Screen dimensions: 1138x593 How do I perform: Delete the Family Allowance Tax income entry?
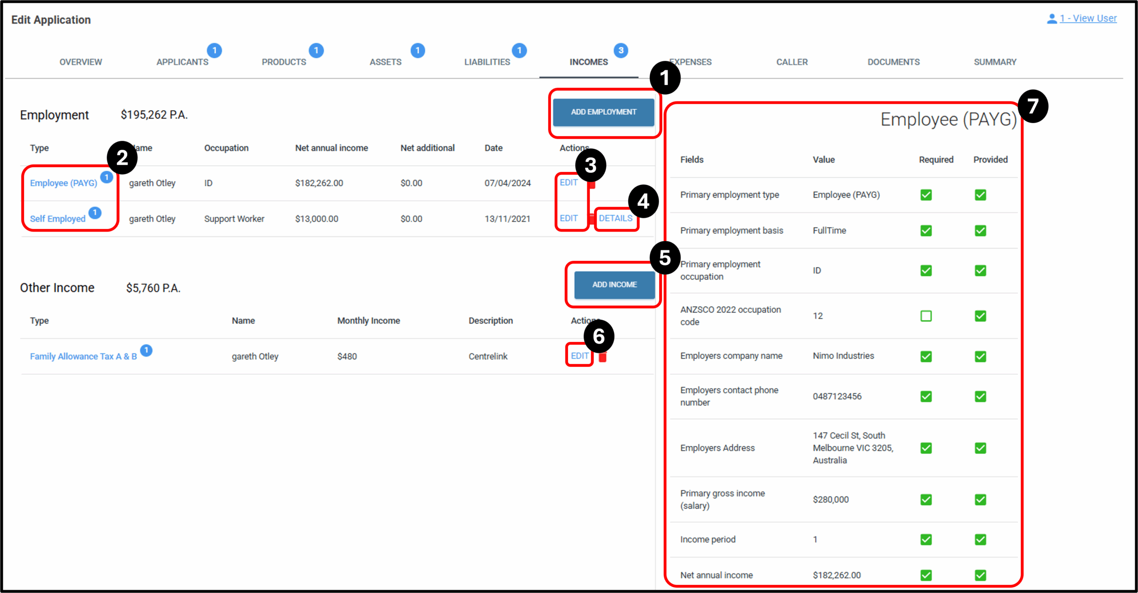coord(602,357)
